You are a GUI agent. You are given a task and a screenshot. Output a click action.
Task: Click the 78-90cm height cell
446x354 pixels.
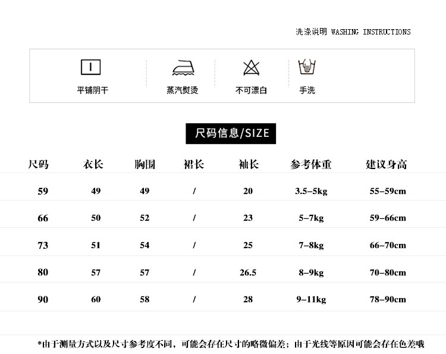[x=388, y=299]
